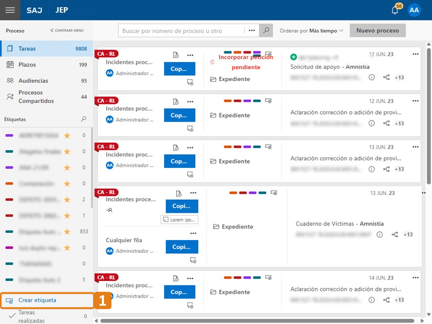Toggle favorite star on Alegatos finales label
Screen dimensions: 432x324
click(x=67, y=152)
